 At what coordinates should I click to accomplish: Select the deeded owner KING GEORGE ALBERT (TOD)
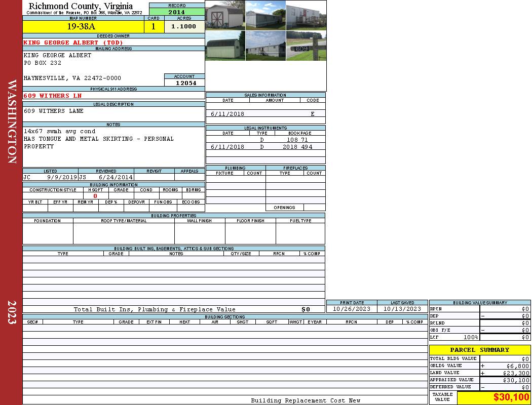tap(73, 43)
